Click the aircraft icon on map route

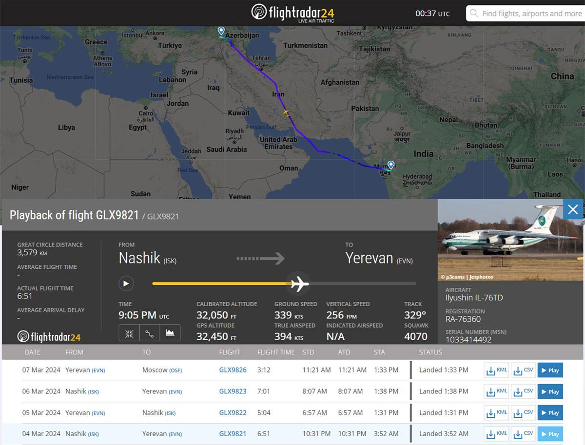point(286,112)
